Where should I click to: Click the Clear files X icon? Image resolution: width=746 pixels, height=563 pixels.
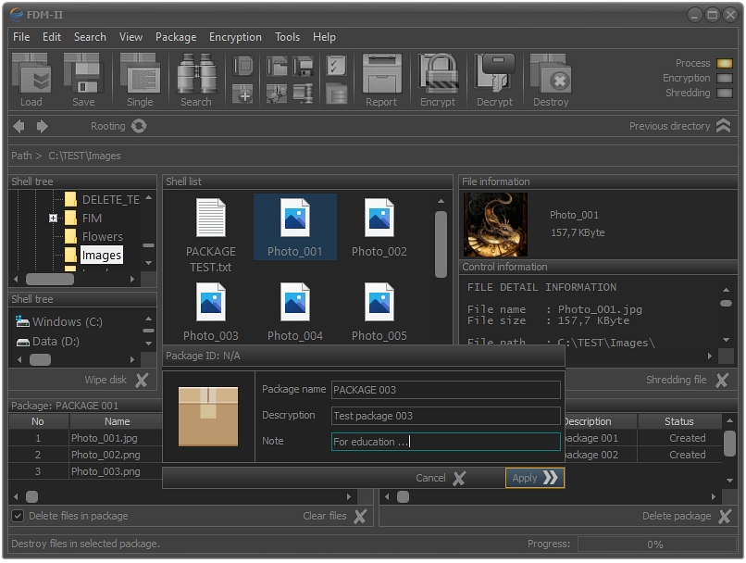point(361,516)
